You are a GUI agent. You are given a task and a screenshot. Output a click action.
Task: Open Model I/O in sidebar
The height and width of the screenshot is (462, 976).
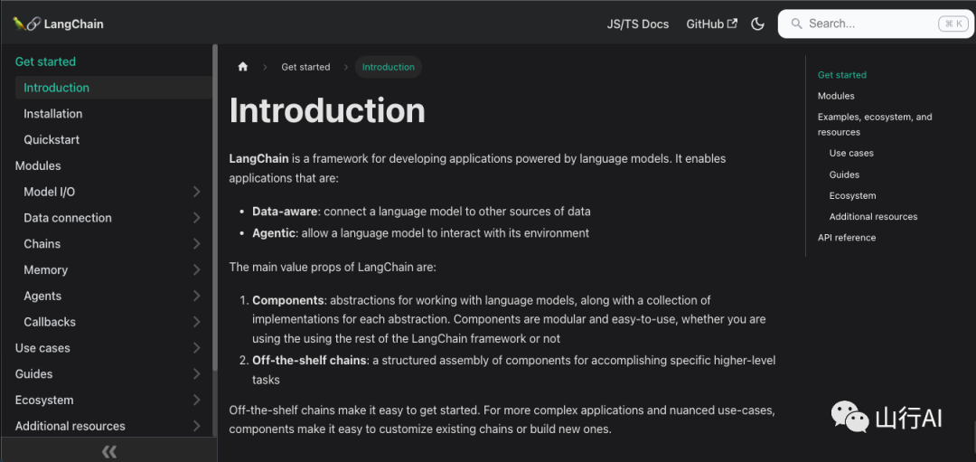point(49,192)
